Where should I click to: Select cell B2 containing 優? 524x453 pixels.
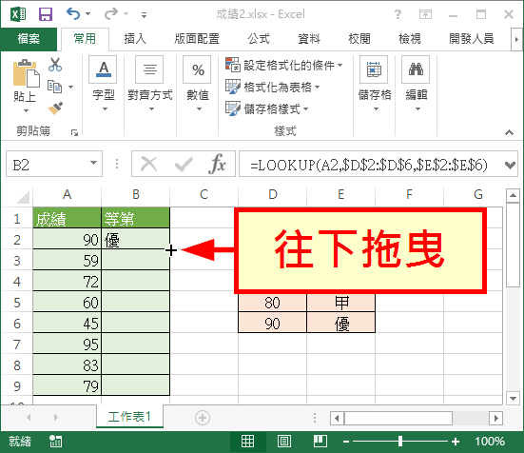tap(135, 240)
